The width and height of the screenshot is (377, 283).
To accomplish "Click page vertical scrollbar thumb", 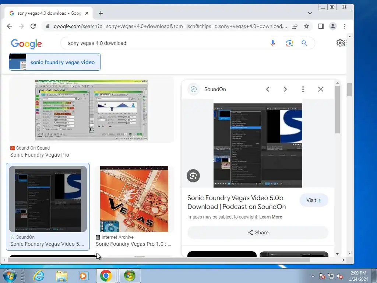I will pyautogui.click(x=350, y=90).
